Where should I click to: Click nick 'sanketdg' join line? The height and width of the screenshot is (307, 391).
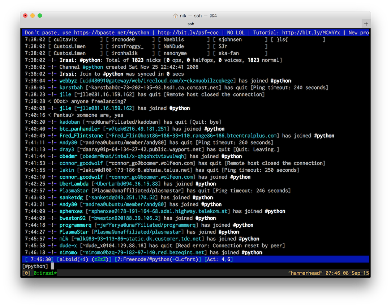point(71,197)
